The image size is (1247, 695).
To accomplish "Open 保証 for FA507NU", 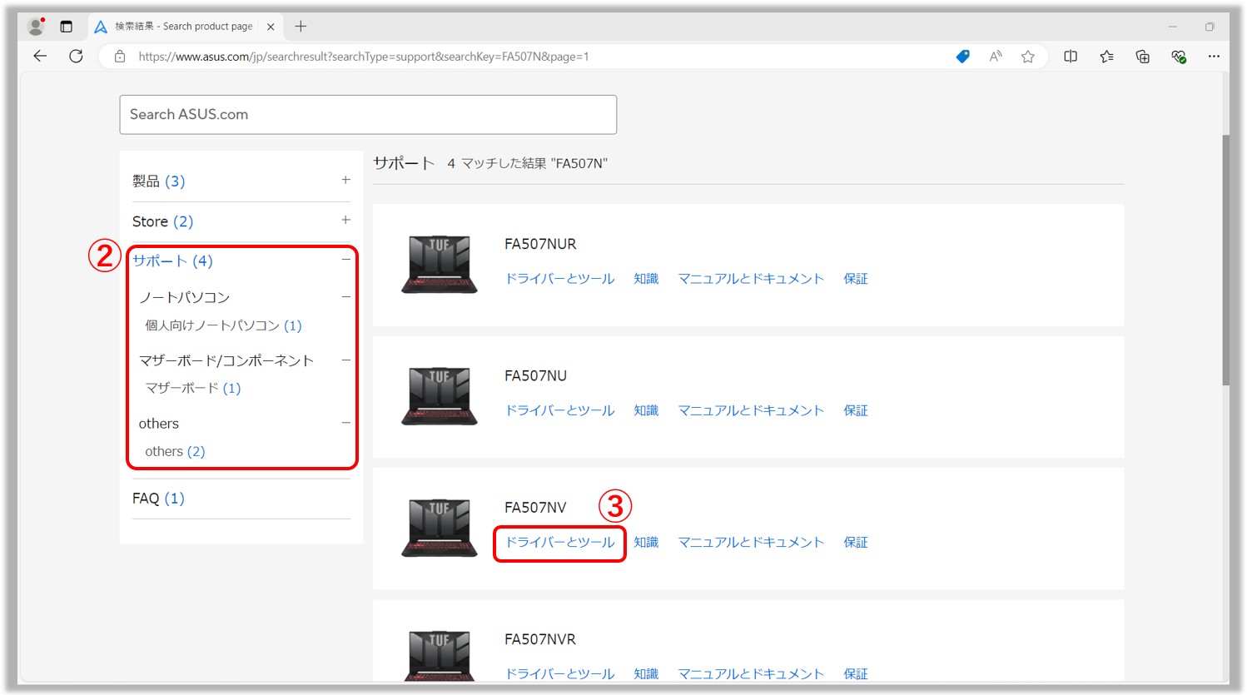I will [856, 410].
